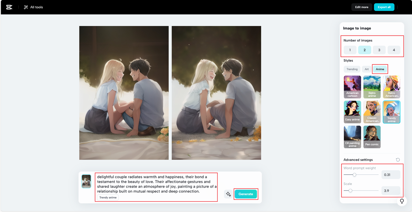Reset the advanced settings
Image resolution: width=412 pixels, height=212 pixels.
(x=398, y=160)
